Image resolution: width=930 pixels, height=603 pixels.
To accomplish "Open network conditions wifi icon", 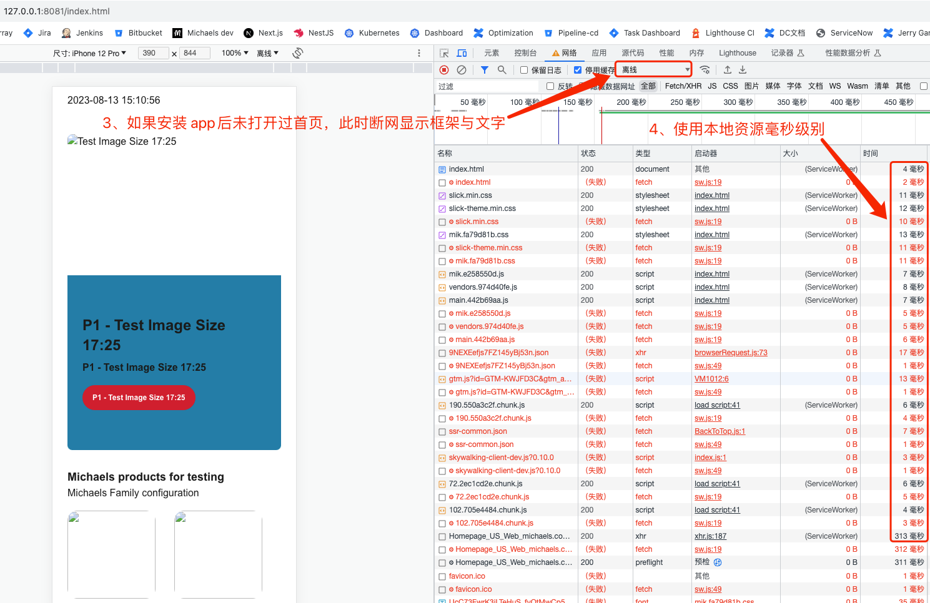I will [x=705, y=70].
